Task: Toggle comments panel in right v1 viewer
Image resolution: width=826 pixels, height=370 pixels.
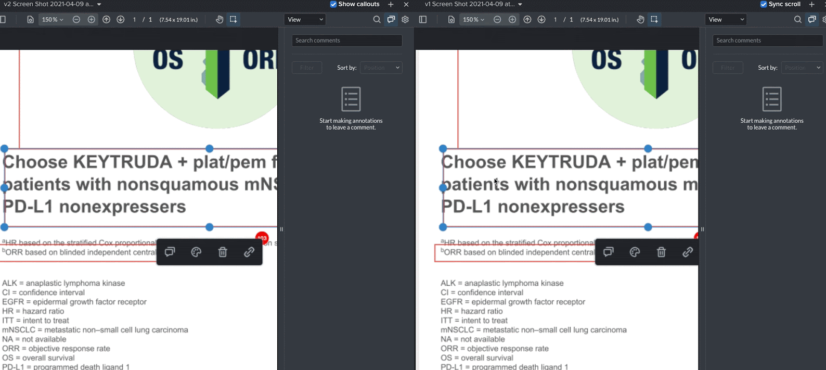Action: tap(812, 19)
